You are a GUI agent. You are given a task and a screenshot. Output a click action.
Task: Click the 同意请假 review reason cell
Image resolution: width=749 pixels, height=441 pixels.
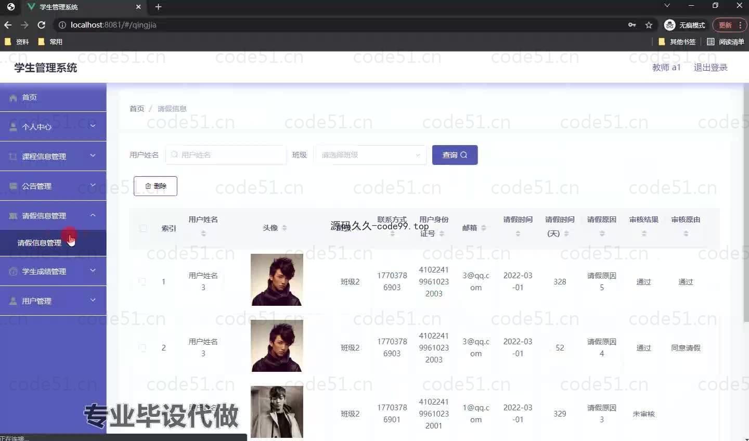pos(686,348)
